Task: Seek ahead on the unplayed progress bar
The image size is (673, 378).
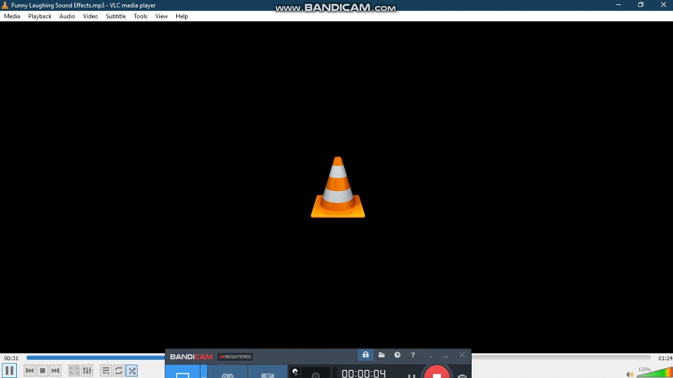Action: [561, 358]
